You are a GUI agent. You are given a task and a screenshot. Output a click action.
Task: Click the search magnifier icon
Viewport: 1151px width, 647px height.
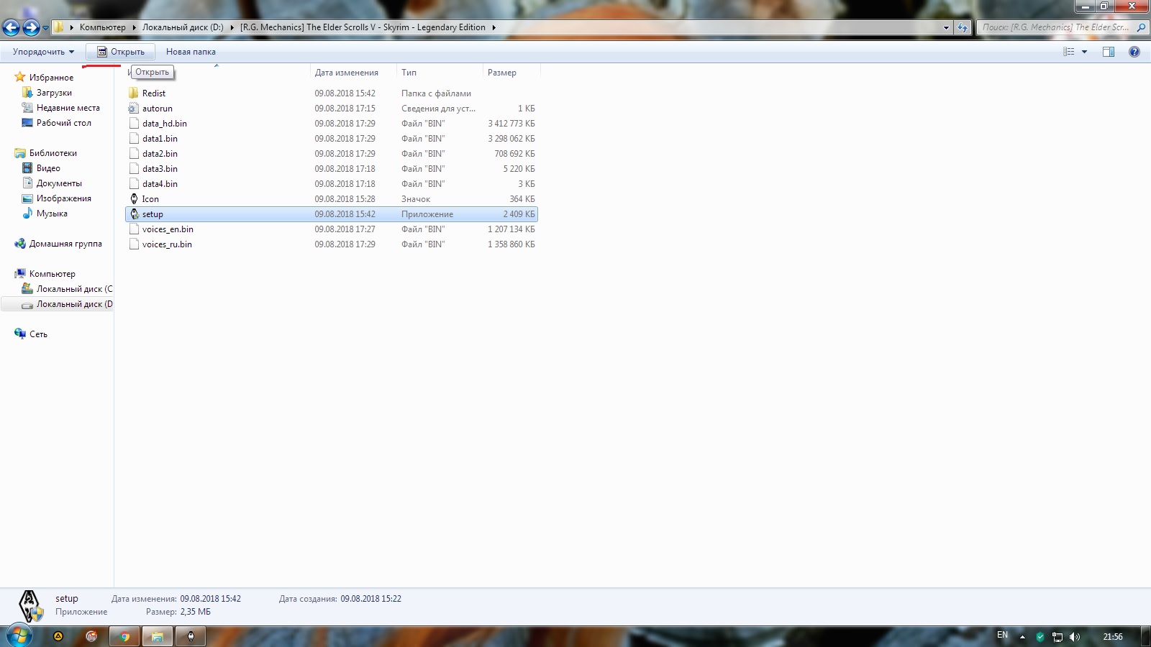tap(1141, 27)
